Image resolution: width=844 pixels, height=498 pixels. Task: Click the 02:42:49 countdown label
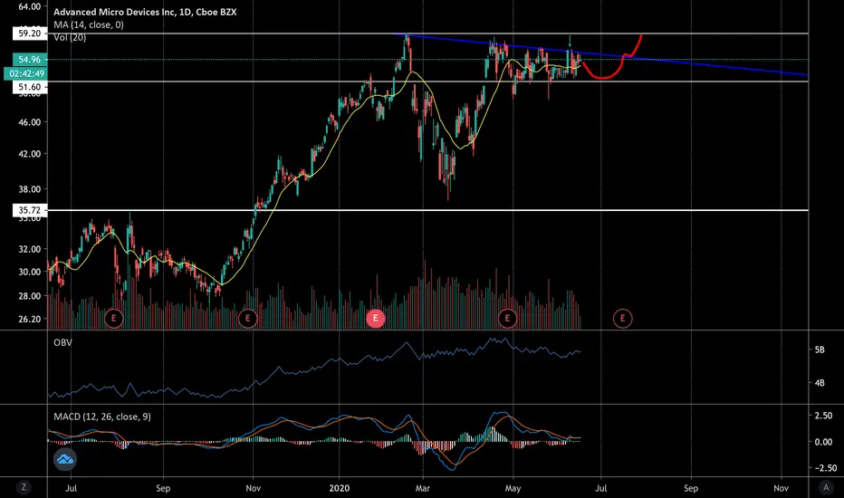[x=26, y=73]
